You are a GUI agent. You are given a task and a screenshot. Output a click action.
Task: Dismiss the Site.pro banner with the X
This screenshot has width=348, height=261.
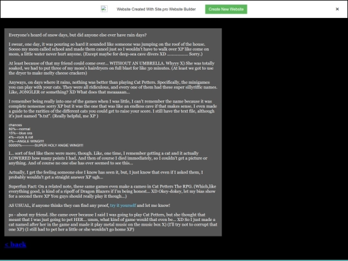pyautogui.click(x=337, y=9)
